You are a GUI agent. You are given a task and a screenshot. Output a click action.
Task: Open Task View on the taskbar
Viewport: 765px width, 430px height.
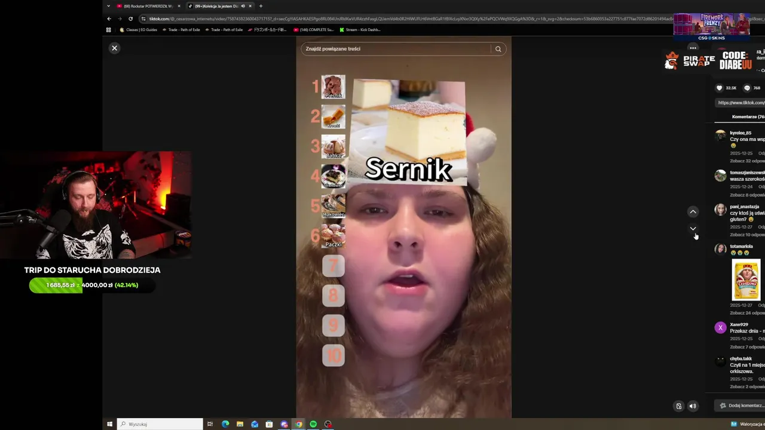click(x=210, y=424)
